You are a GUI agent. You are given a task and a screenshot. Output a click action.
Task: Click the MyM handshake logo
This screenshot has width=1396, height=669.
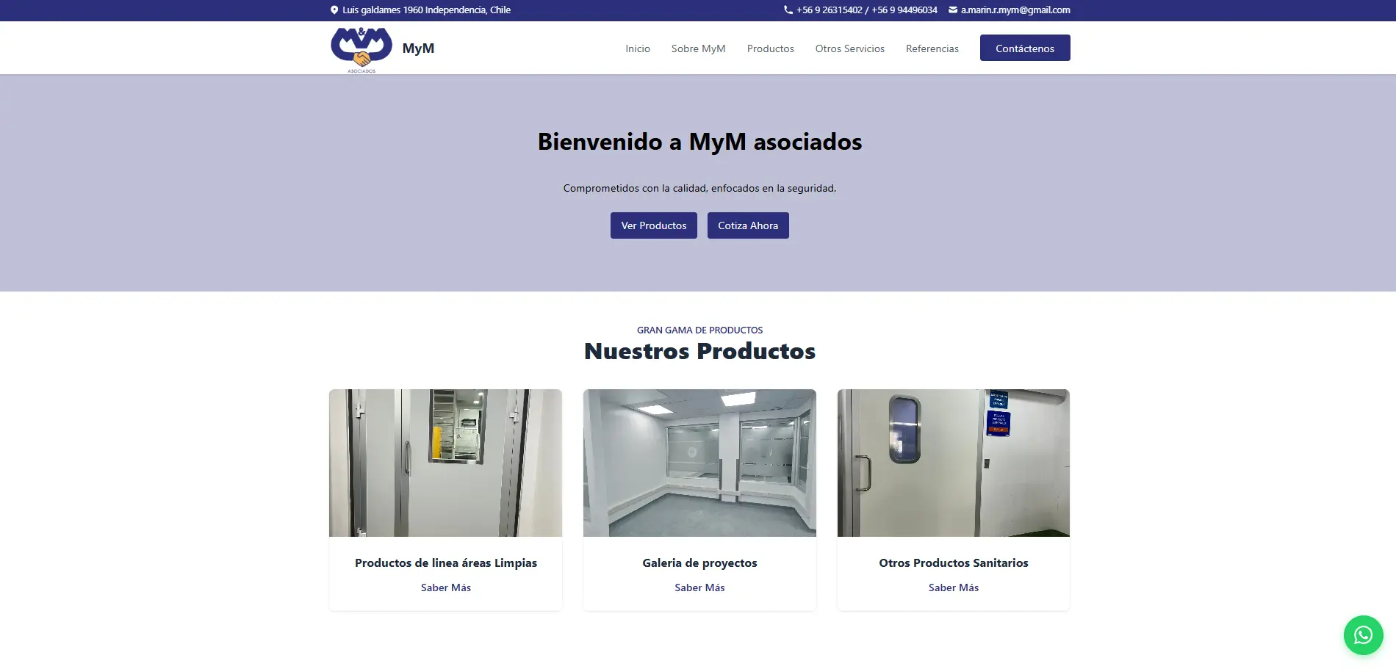click(x=361, y=47)
